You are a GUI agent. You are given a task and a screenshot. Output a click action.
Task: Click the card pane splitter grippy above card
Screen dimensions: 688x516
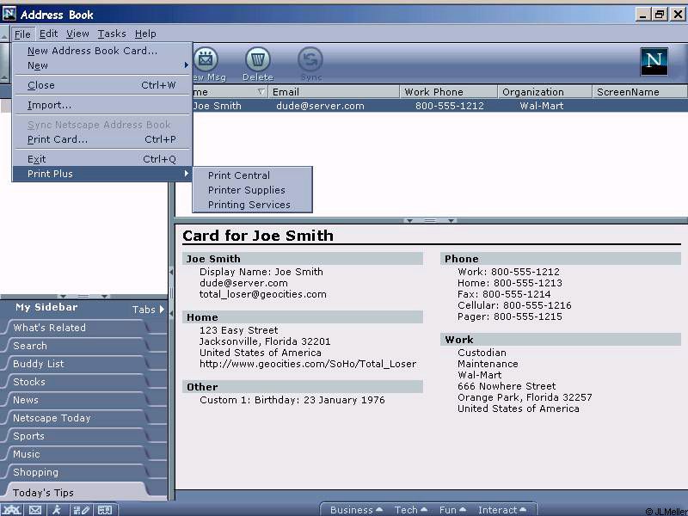430,220
